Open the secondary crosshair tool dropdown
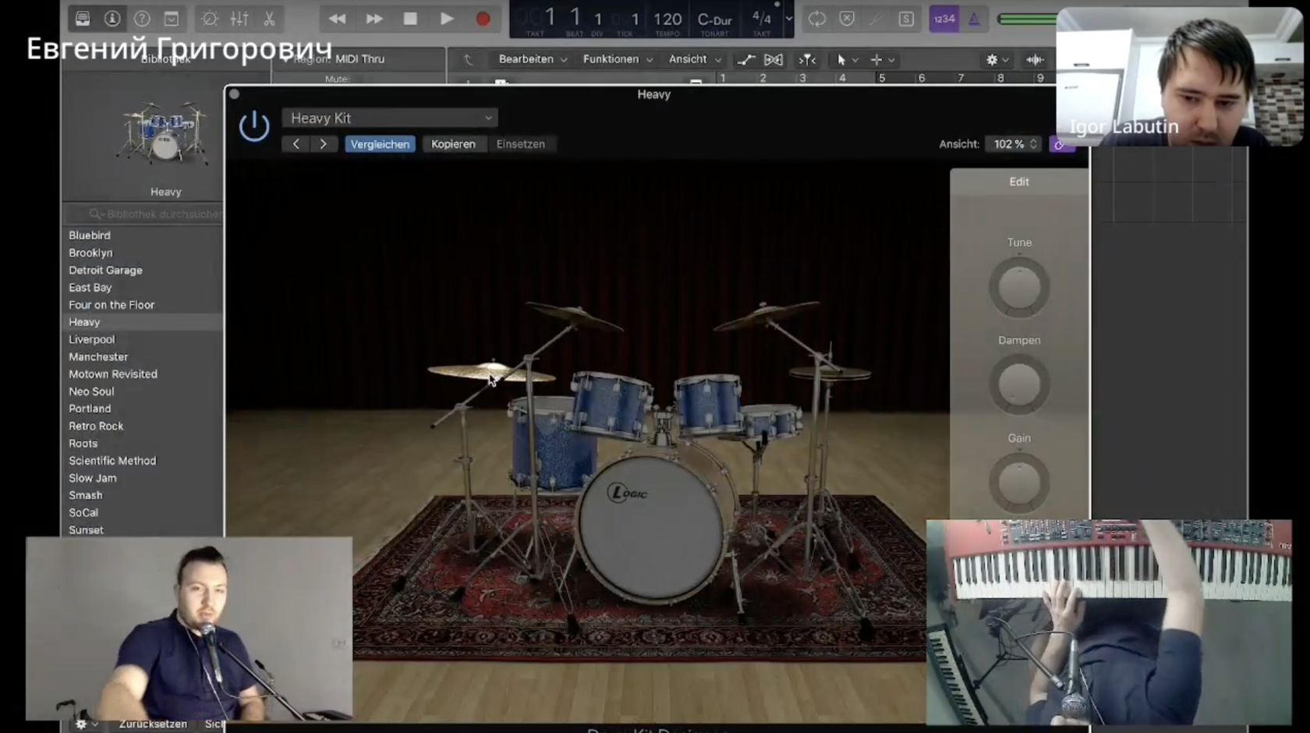Screen dimensions: 1310x733 point(883,59)
